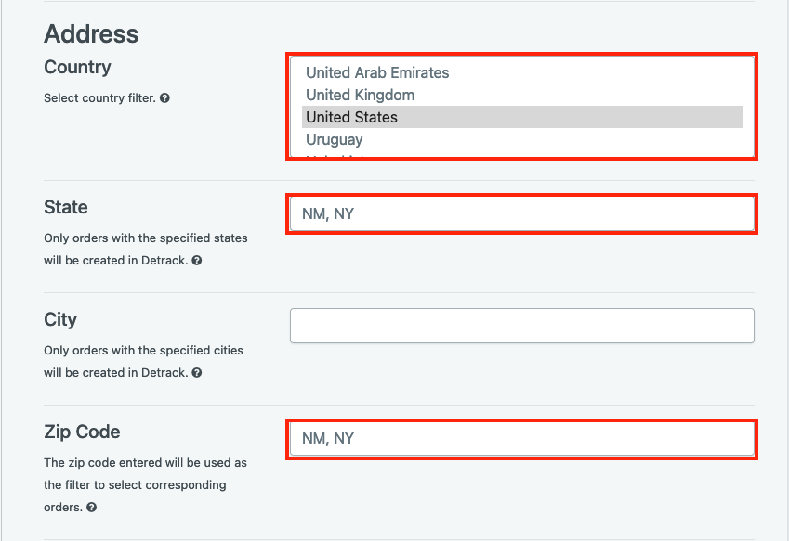This screenshot has height=541, width=789.
Task: Focus the State input field
Action: click(x=521, y=214)
